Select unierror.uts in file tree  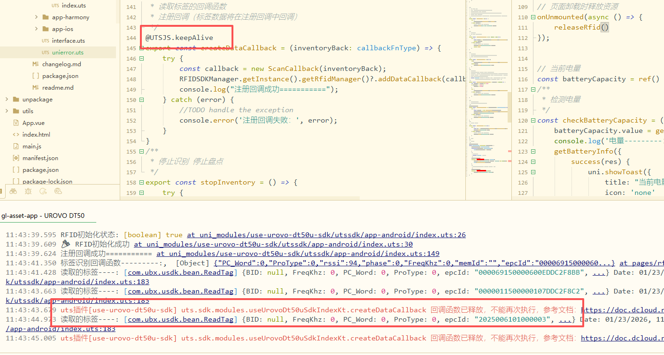[x=68, y=53]
